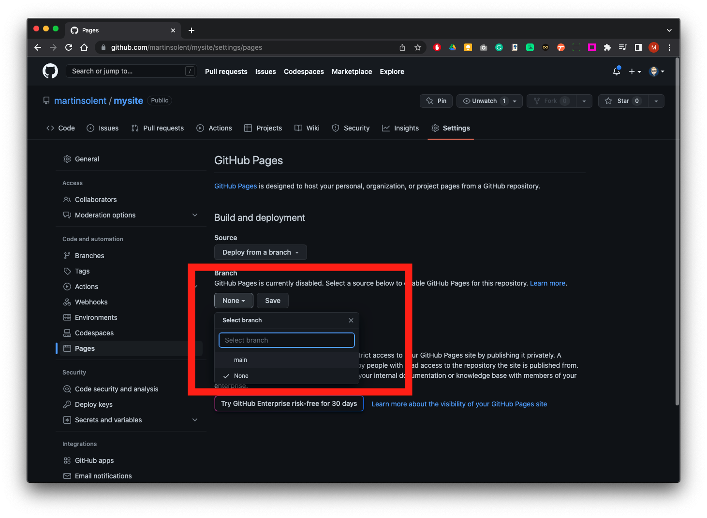The height and width of the screenshot is (518, 707).
Task: Open the Deploy from a branch dropdown
Action: pos(260,252)
